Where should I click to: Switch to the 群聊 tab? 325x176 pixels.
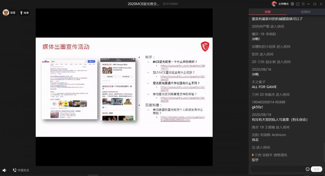pyautogui.click(x=268, y=12)
